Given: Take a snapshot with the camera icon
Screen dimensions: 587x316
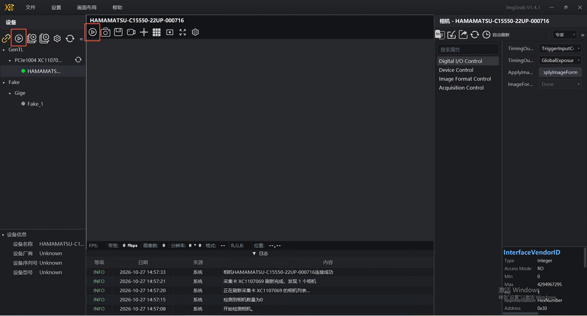Looking at the screenshot, I should (x=105, y=32).
